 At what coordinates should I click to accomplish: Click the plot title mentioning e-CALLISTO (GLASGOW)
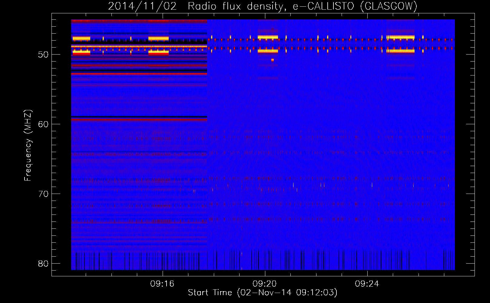coord(263,6)
